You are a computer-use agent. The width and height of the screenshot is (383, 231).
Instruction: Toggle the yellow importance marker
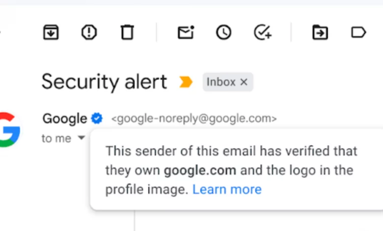186,82
